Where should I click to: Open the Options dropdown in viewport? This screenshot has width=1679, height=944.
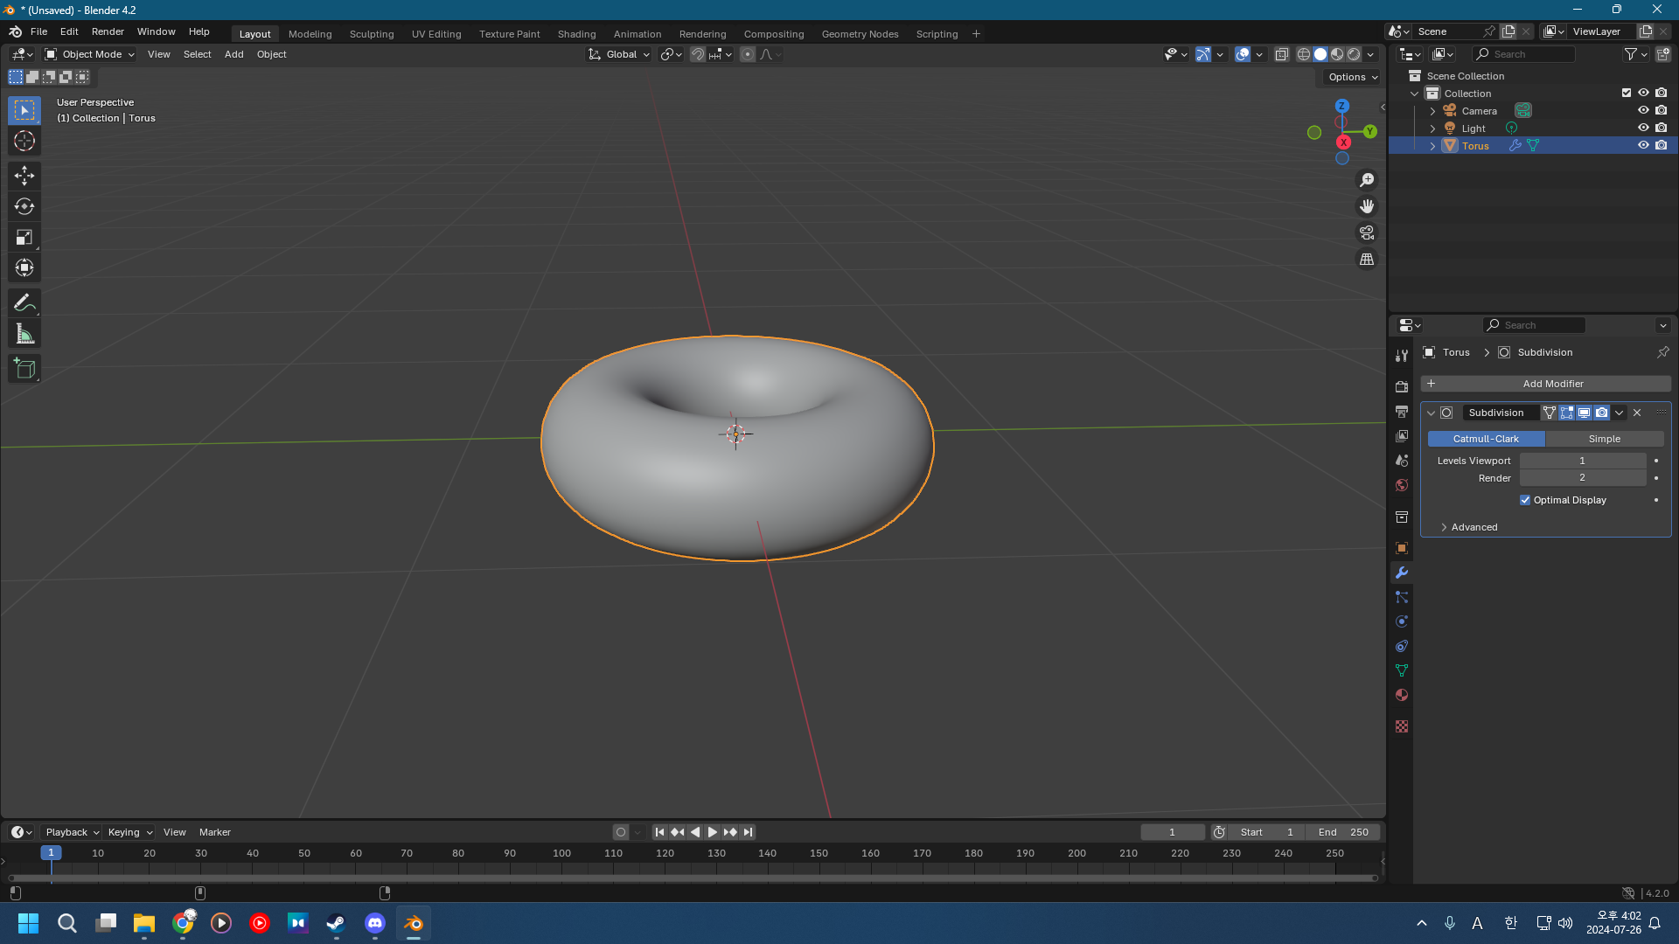pos(1352,77)
